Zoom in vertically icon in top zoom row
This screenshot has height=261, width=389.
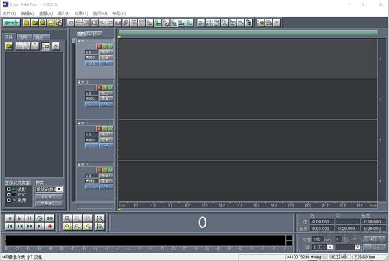pyautogui.click(x=100, y=218)
